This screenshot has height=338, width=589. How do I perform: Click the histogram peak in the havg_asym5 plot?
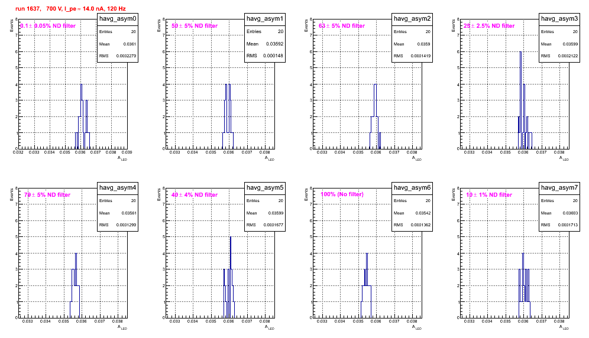point(230,237)
